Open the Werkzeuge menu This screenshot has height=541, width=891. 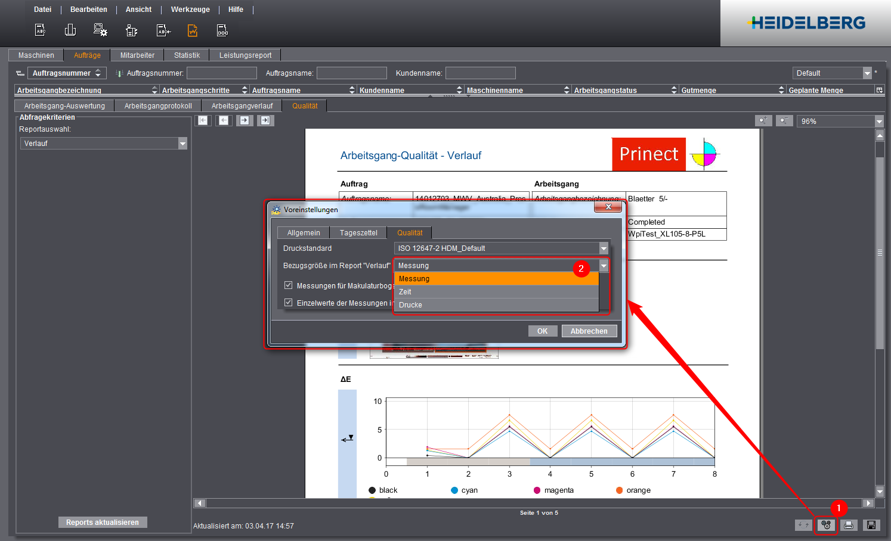click(x=190, y=10)
